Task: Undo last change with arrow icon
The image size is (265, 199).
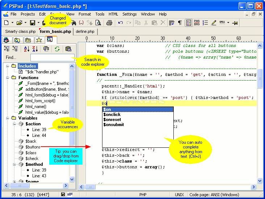Action: 120,23
